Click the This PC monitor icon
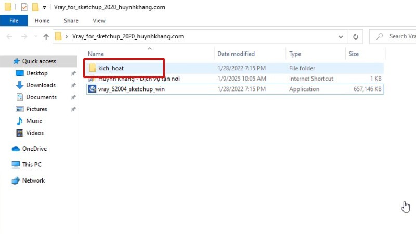The height and width of the screenshot is (234, 416). pyautogui.click(x=16, y=165)
